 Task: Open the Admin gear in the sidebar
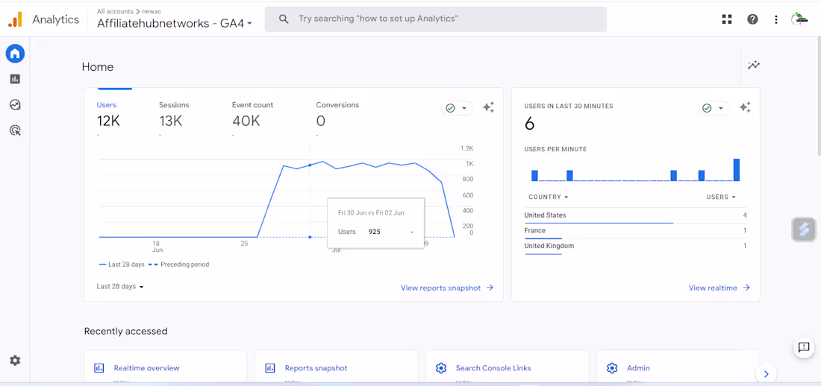point(15,361)
